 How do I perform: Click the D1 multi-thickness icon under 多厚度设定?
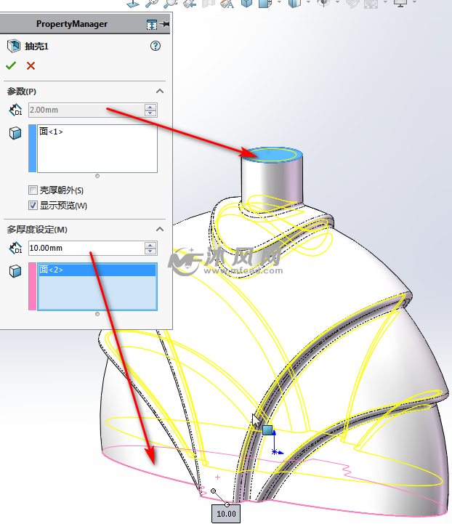click(x=15, y=248)
